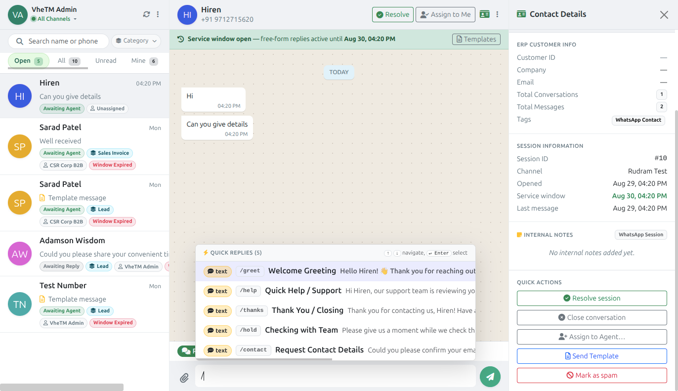Open contact card icon in chat header

coord(484,14)
